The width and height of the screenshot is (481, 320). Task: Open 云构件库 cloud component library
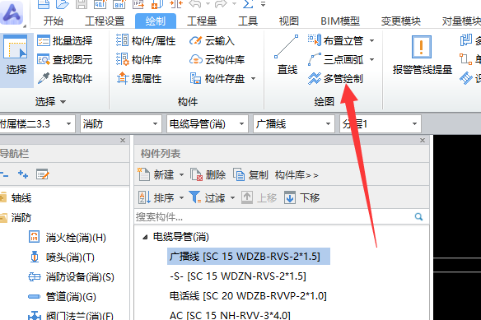(217, 60)
